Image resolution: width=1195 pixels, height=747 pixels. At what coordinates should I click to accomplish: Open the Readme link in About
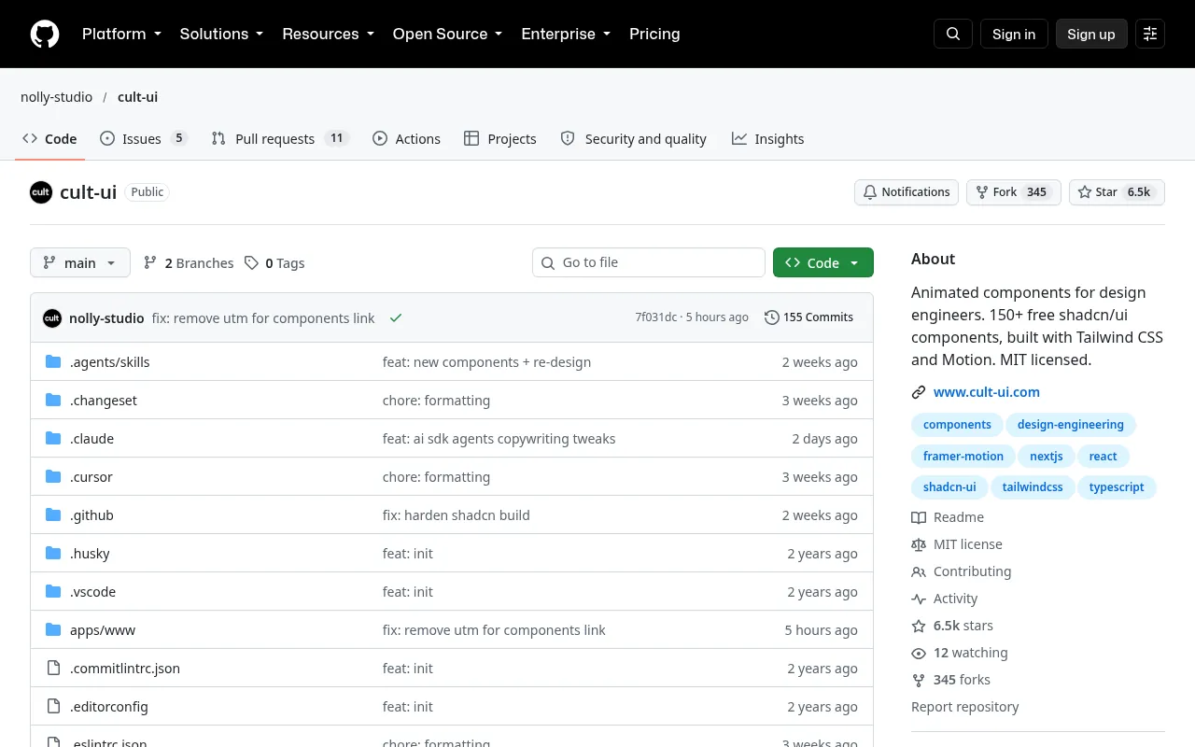pyautogui.click(x=948, y=517)
